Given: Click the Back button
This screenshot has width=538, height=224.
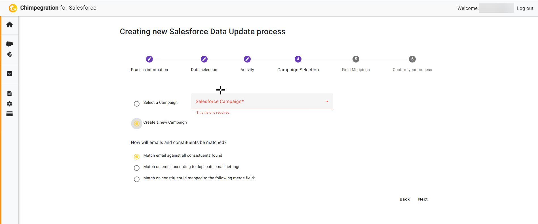Looking at the screenshot, I should pos(405,199).
